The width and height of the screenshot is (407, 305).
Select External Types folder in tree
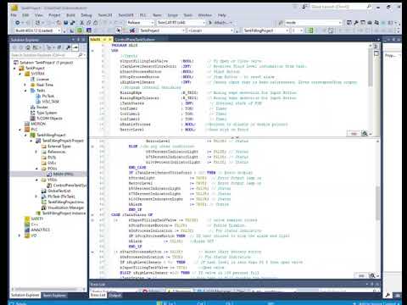59,147
